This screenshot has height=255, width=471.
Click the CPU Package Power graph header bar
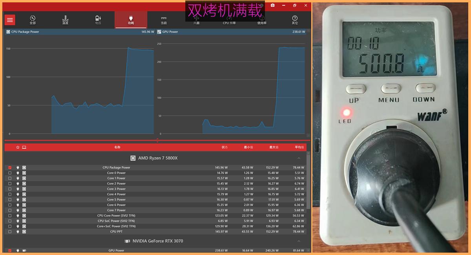[x=78, y=32]
